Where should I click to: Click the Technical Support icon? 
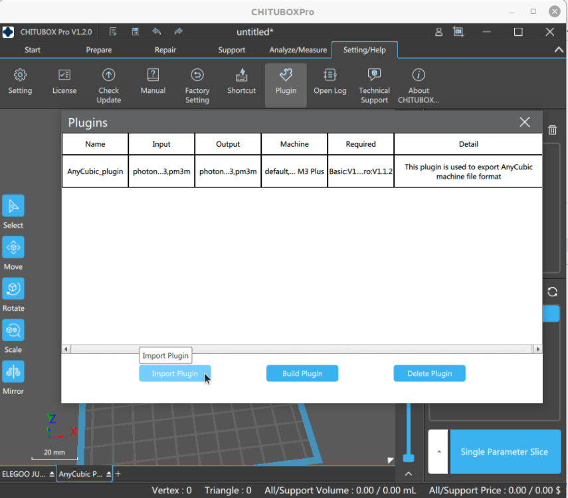click(x=374, y=75)
